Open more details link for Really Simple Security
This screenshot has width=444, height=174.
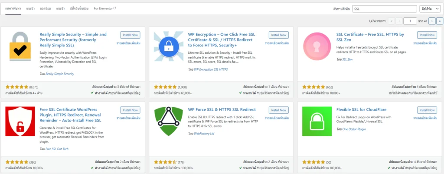128,43
